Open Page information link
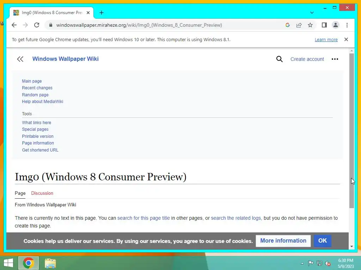 (x=38, y=143)
